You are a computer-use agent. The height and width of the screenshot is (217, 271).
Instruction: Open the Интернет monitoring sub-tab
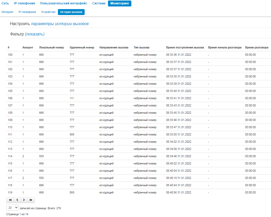pos(8,12)
